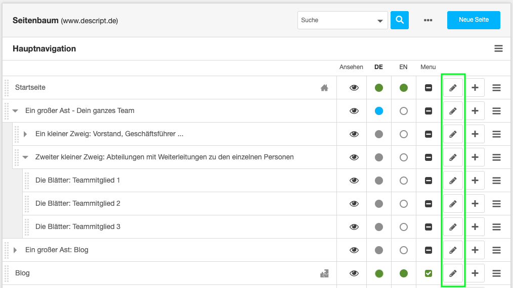Click 'Seitenbaum (www.descript.de)' heading
This screenshot has width=513, height=288.
65,21
